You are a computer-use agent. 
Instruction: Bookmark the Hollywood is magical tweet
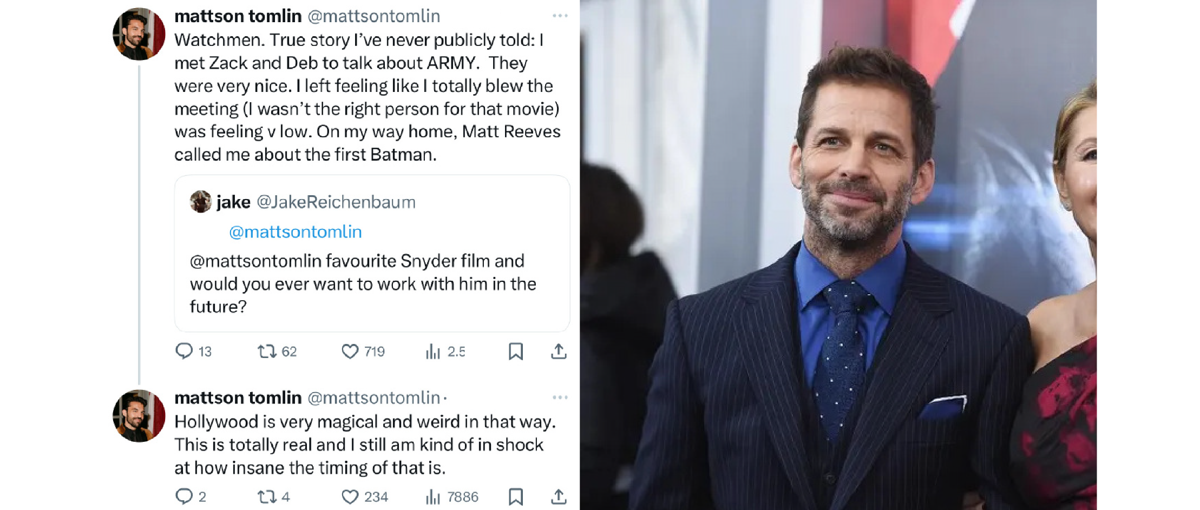[515, 496]
